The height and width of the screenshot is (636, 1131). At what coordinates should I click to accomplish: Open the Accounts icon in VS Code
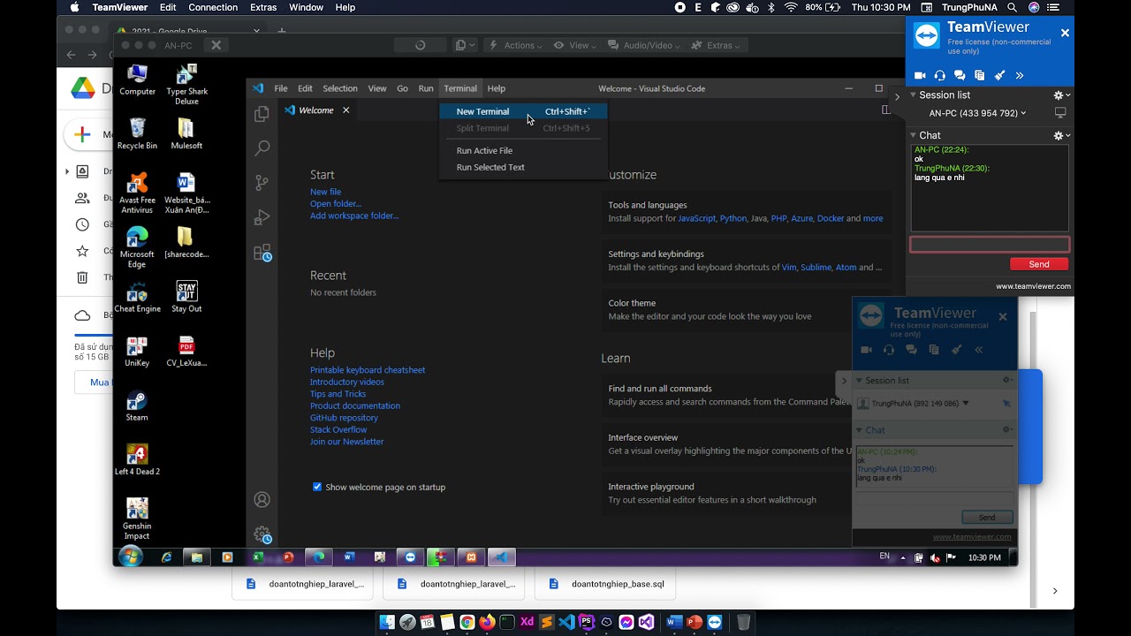click(x=262, y=500)
